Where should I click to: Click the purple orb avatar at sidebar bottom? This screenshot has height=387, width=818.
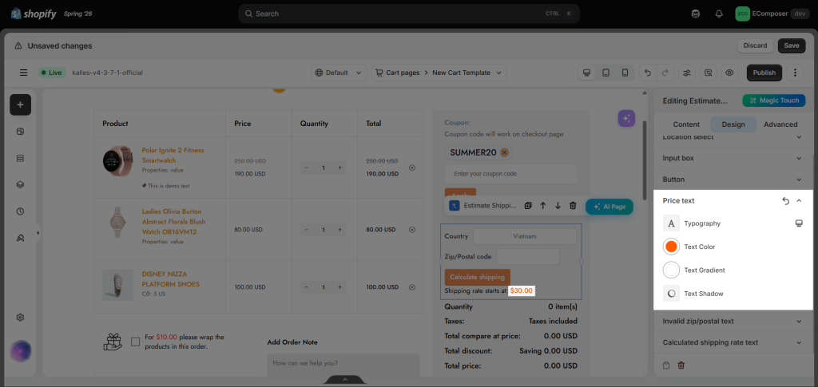coord(20,351)
